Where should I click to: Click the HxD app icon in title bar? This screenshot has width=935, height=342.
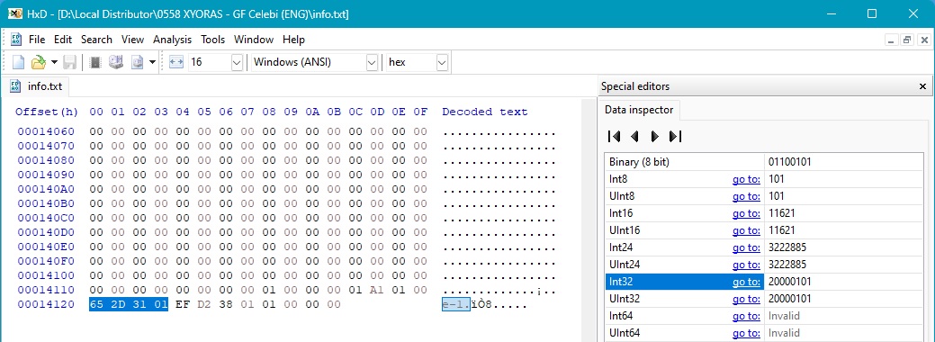15,13
